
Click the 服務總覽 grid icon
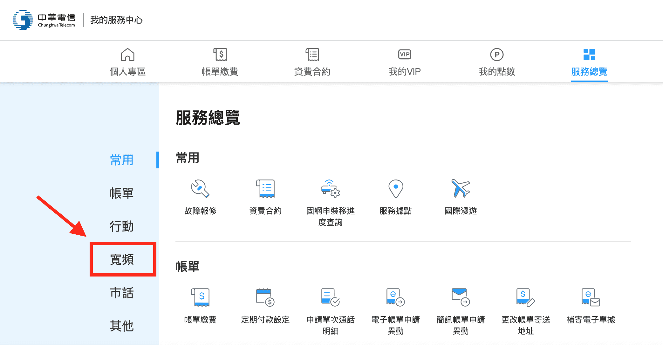[x=589, y=55]
